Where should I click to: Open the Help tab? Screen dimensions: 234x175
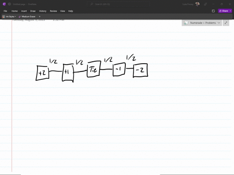click(x=71, y=11)
